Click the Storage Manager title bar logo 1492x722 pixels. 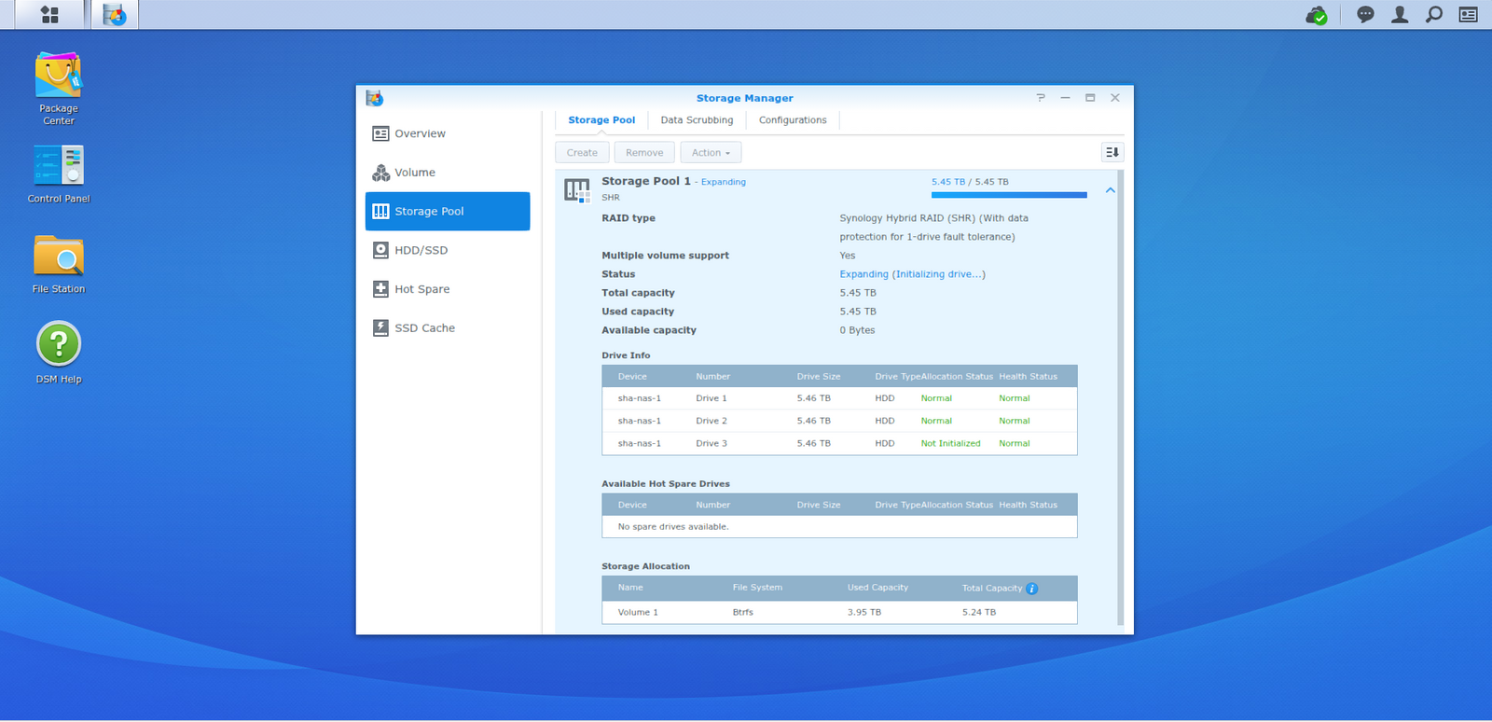click(x=375, y=98)
